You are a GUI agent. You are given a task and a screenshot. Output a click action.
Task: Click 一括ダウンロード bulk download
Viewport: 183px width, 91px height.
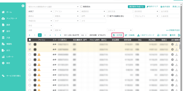(146, 35)
